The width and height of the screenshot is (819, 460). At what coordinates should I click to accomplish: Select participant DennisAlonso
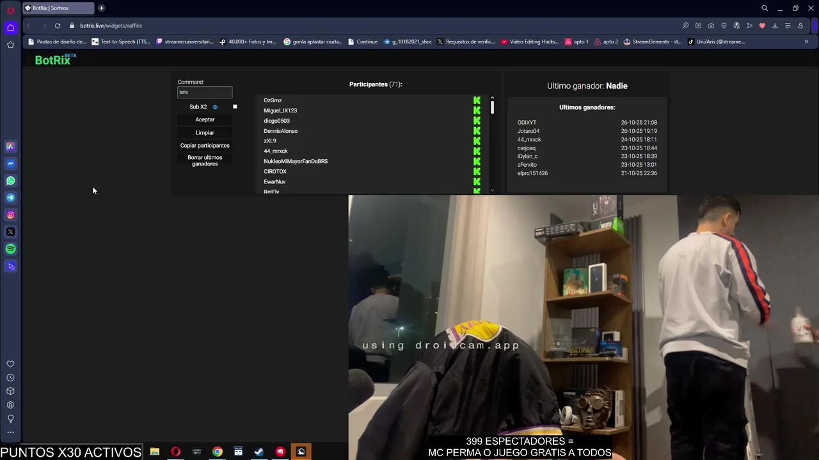280,131
